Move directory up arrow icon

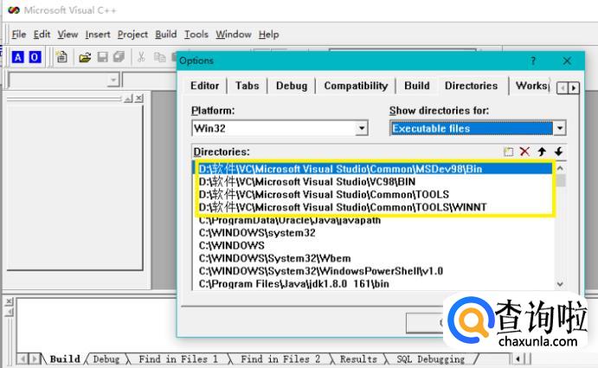coord(542,151)
